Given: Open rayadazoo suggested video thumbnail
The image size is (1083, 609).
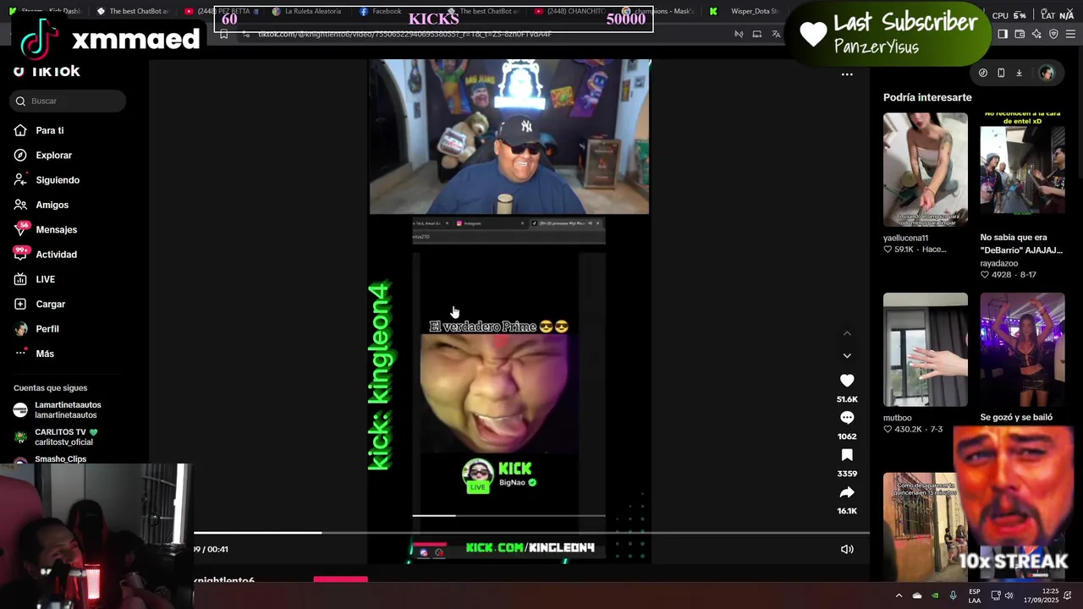Looking at the screenshot, I should [1022, 169].
